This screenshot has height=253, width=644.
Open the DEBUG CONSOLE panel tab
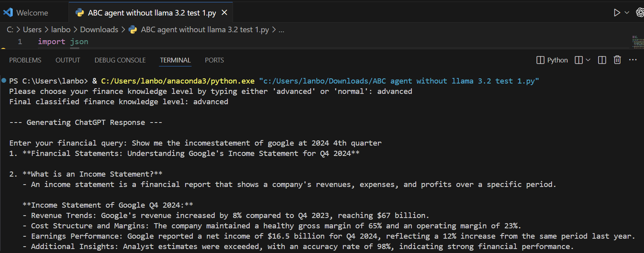click(x=120, y=60)
